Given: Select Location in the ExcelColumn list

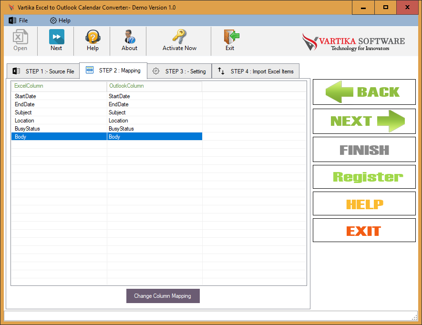Looking at the screenshot, I should coord(24,121).
